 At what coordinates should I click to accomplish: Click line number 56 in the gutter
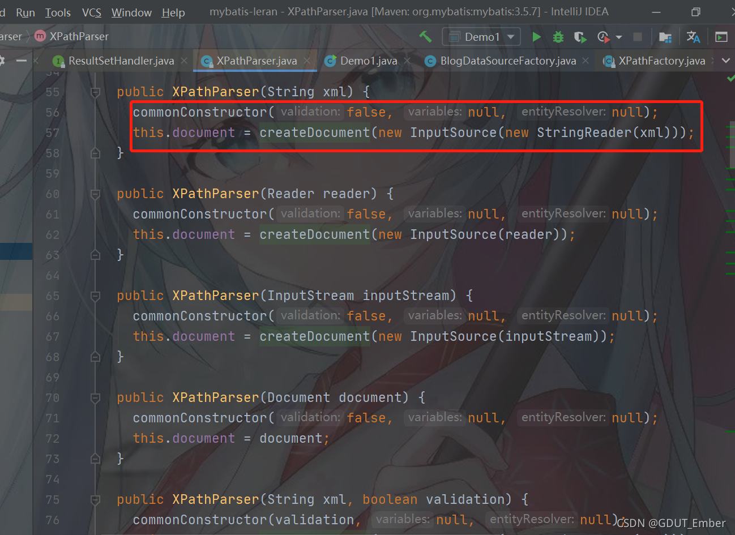coord(53,113)
